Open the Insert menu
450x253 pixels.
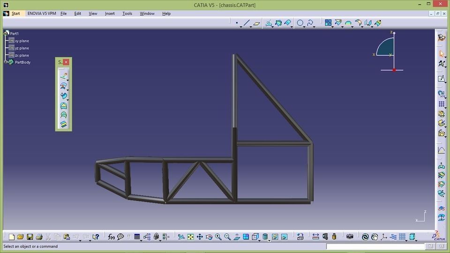point(110,14)
